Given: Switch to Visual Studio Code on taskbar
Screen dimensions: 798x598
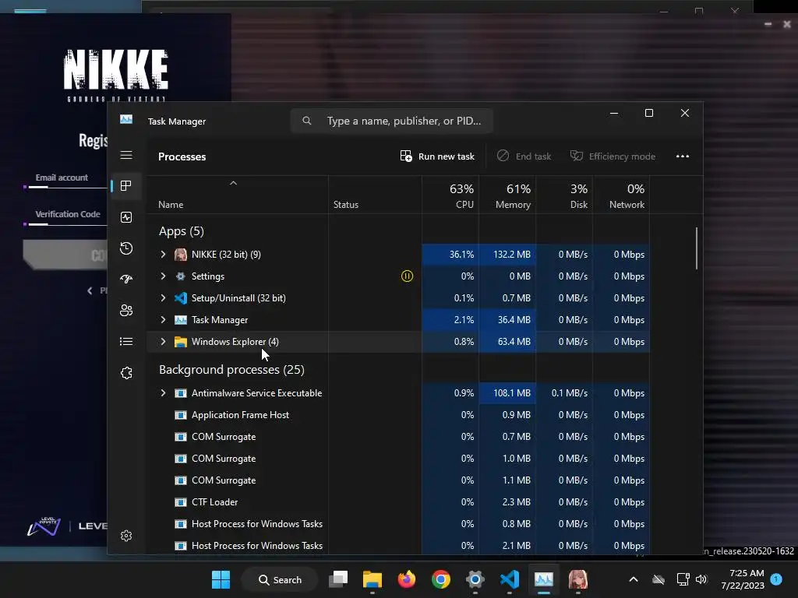Looking at the screenshot, I should 510,579.
